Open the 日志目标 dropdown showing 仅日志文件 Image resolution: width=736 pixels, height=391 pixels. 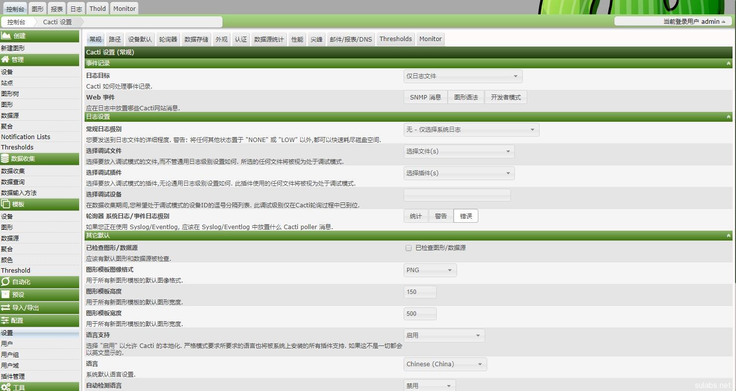click(463, 76)
